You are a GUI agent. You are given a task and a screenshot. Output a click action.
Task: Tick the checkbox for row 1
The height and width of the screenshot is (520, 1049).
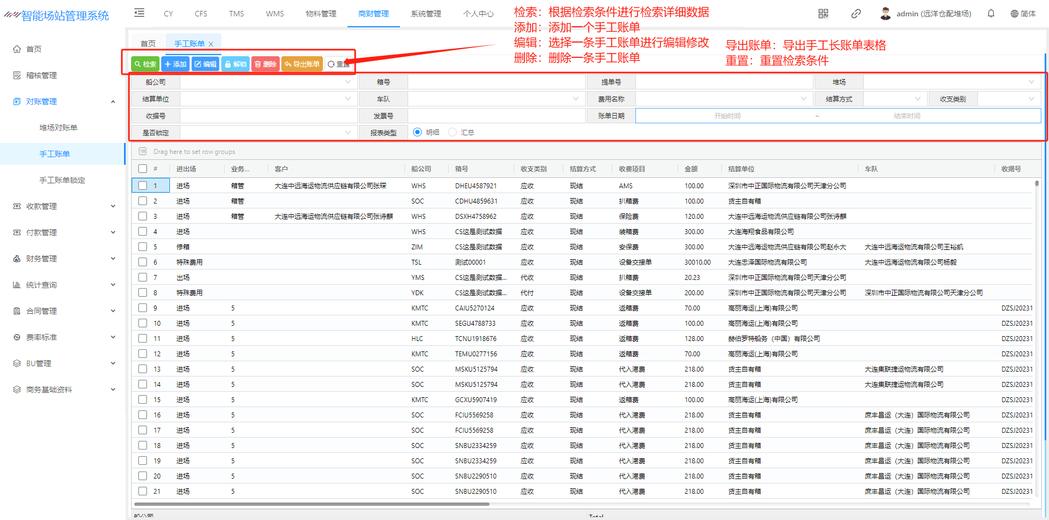[x=143, y=186]
